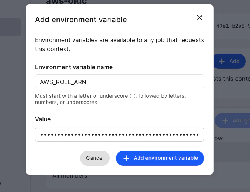Click the Add environment variable dialog title
Screen dimensions: 250x192
tap(81, 20)
